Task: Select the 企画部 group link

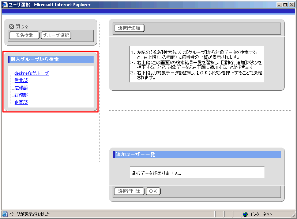Action: point(21,102)
